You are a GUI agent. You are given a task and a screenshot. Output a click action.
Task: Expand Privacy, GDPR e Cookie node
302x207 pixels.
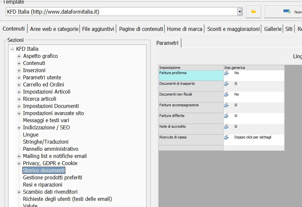pos(19,163)
